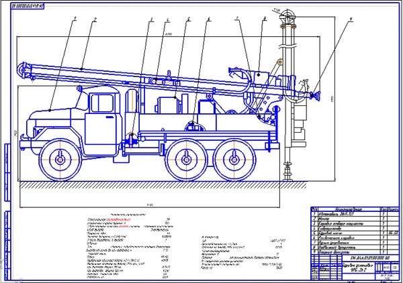The image size is (403, 283).
Task: Click parts list row number 9
Action: tap(355, 252)
